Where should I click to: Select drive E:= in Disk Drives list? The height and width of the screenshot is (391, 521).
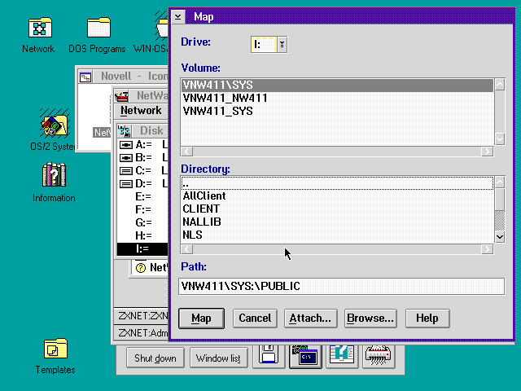143,197
